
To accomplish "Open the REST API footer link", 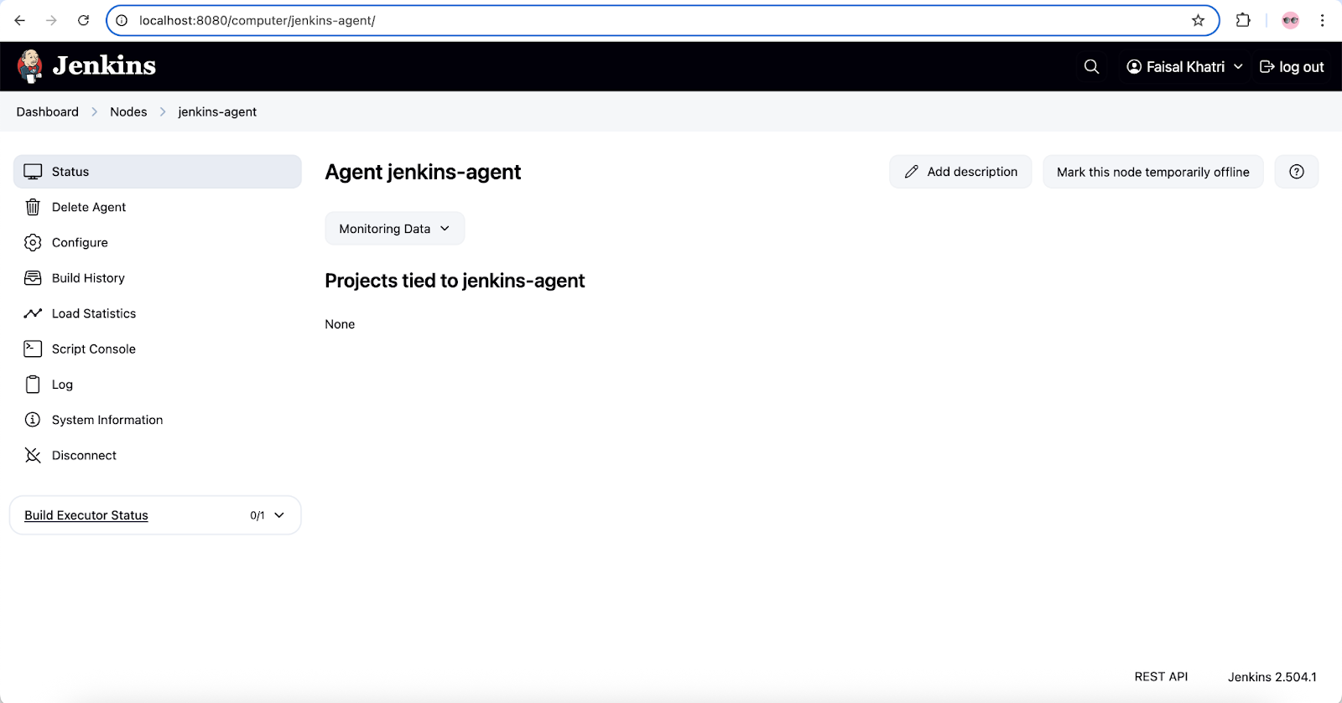I will tap(1161, 677).
